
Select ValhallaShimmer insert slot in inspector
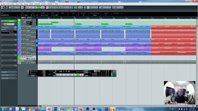tap(9, 32)
